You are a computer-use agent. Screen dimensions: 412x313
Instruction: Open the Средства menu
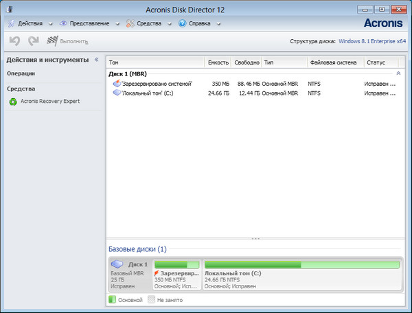[x=145, y=23]
